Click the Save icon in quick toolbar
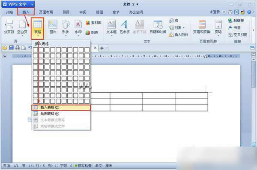This screenshot has height=170, width=257. [11, 48]
